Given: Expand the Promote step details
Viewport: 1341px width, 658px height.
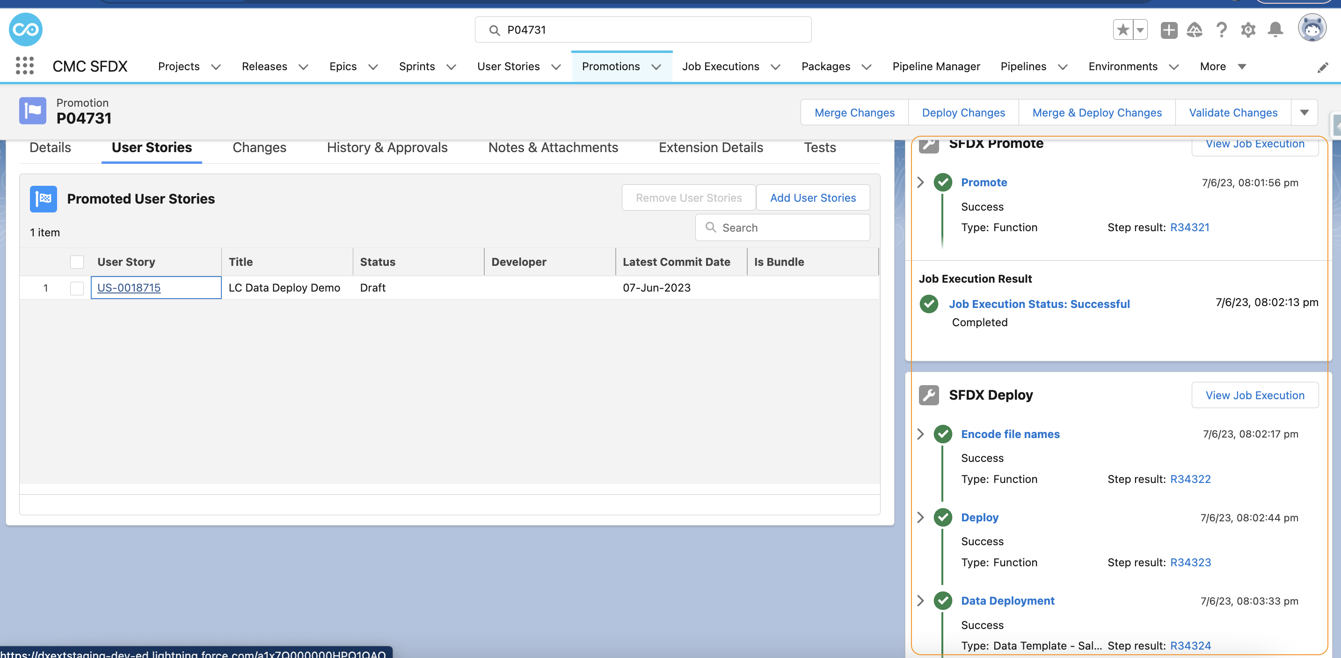Looking at the screenshot, I should point(920,182).
